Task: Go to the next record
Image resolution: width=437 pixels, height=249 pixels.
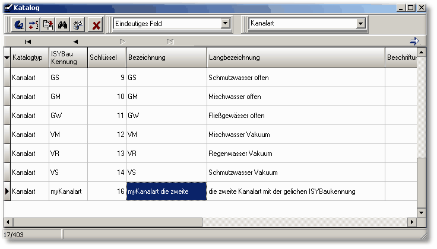Action: (x=122, y=41)
